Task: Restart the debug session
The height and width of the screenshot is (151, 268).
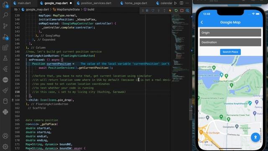Action: 176,10
